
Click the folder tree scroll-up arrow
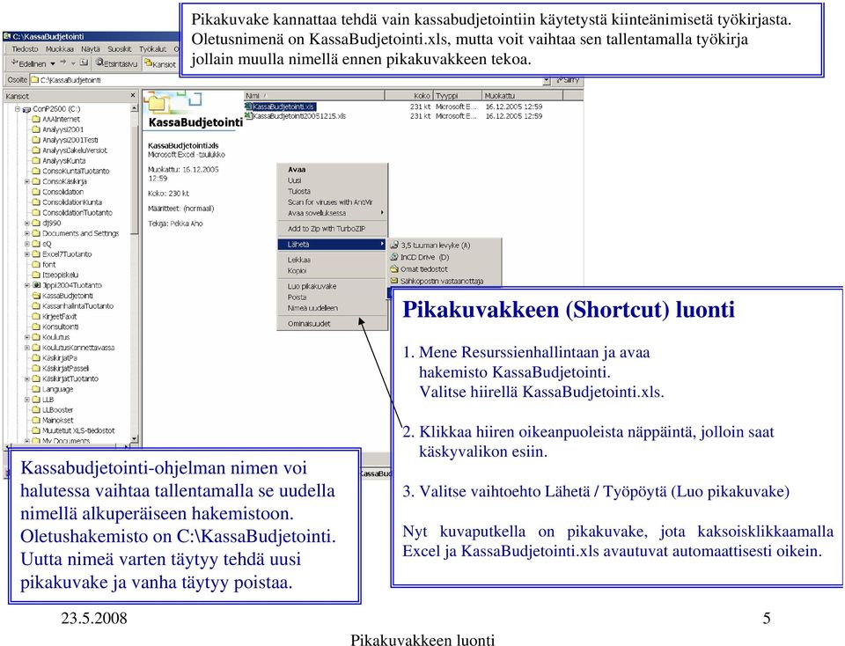click(x=134, y=108)
